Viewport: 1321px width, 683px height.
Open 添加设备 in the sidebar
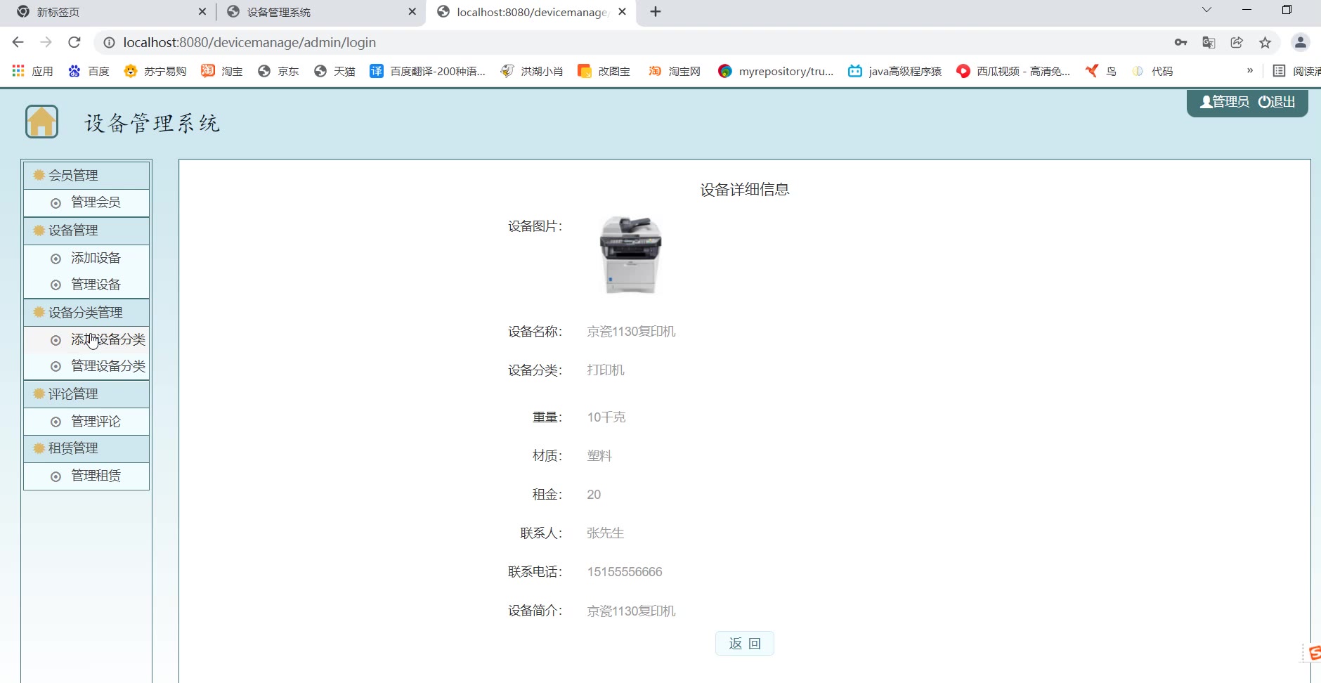pos(96,258)
